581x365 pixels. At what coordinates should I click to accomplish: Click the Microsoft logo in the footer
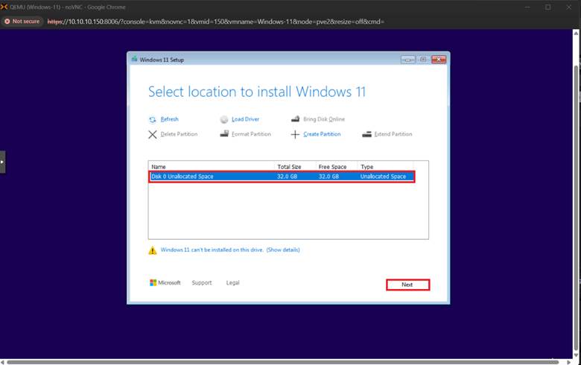(153, 283)
